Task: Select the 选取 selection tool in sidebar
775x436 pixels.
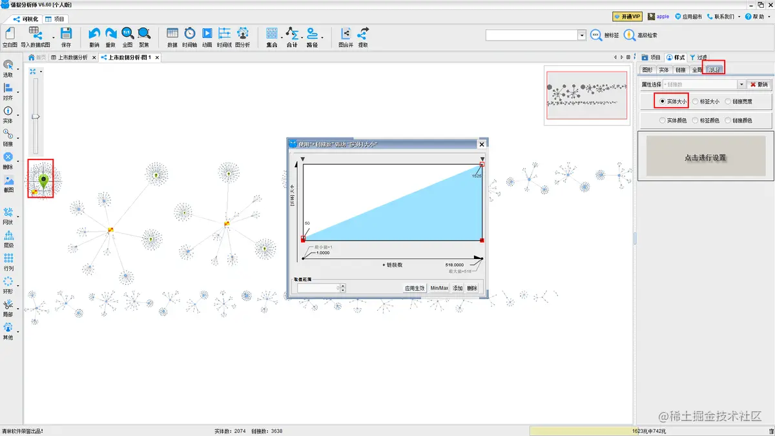Action: pos(8,65)
